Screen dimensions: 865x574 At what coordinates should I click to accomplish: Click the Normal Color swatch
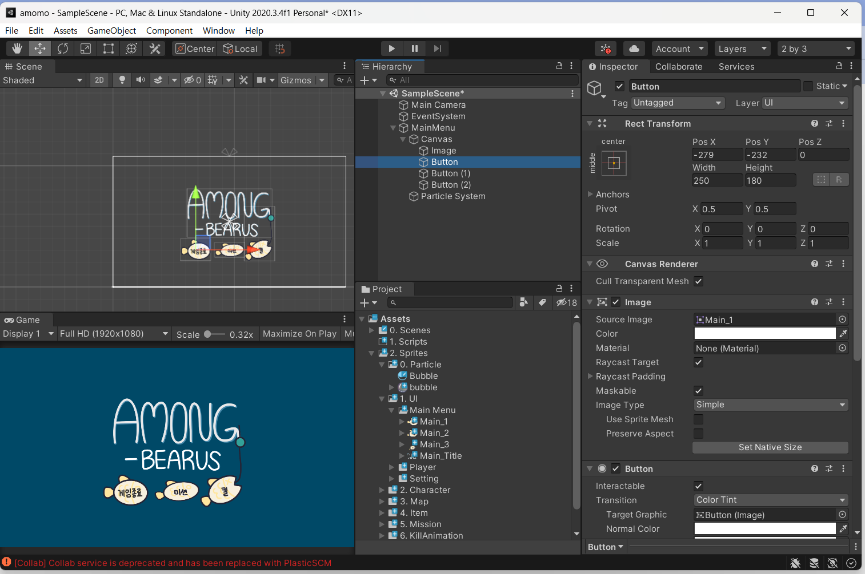(x=765, y=529)
